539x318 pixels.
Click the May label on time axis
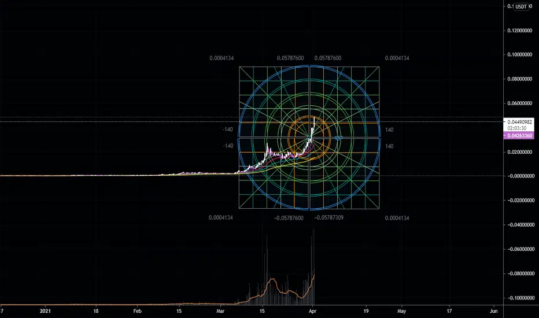tap(401, 311)
